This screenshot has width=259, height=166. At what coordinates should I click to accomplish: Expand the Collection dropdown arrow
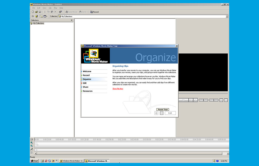(x=227, y=16)
